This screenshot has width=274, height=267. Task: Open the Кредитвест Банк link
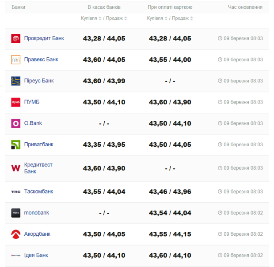[x=38, y=168]
